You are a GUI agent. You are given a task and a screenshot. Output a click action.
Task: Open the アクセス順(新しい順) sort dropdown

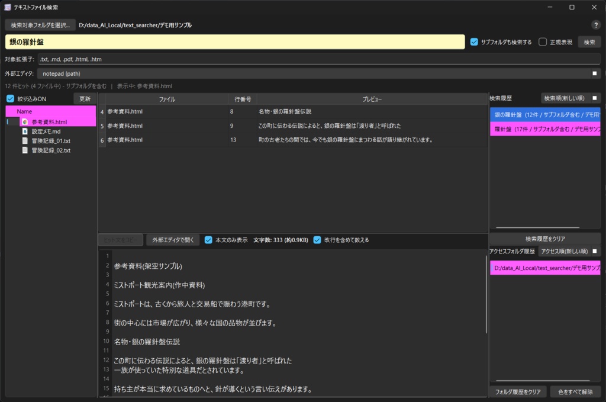tap(569, 251)
